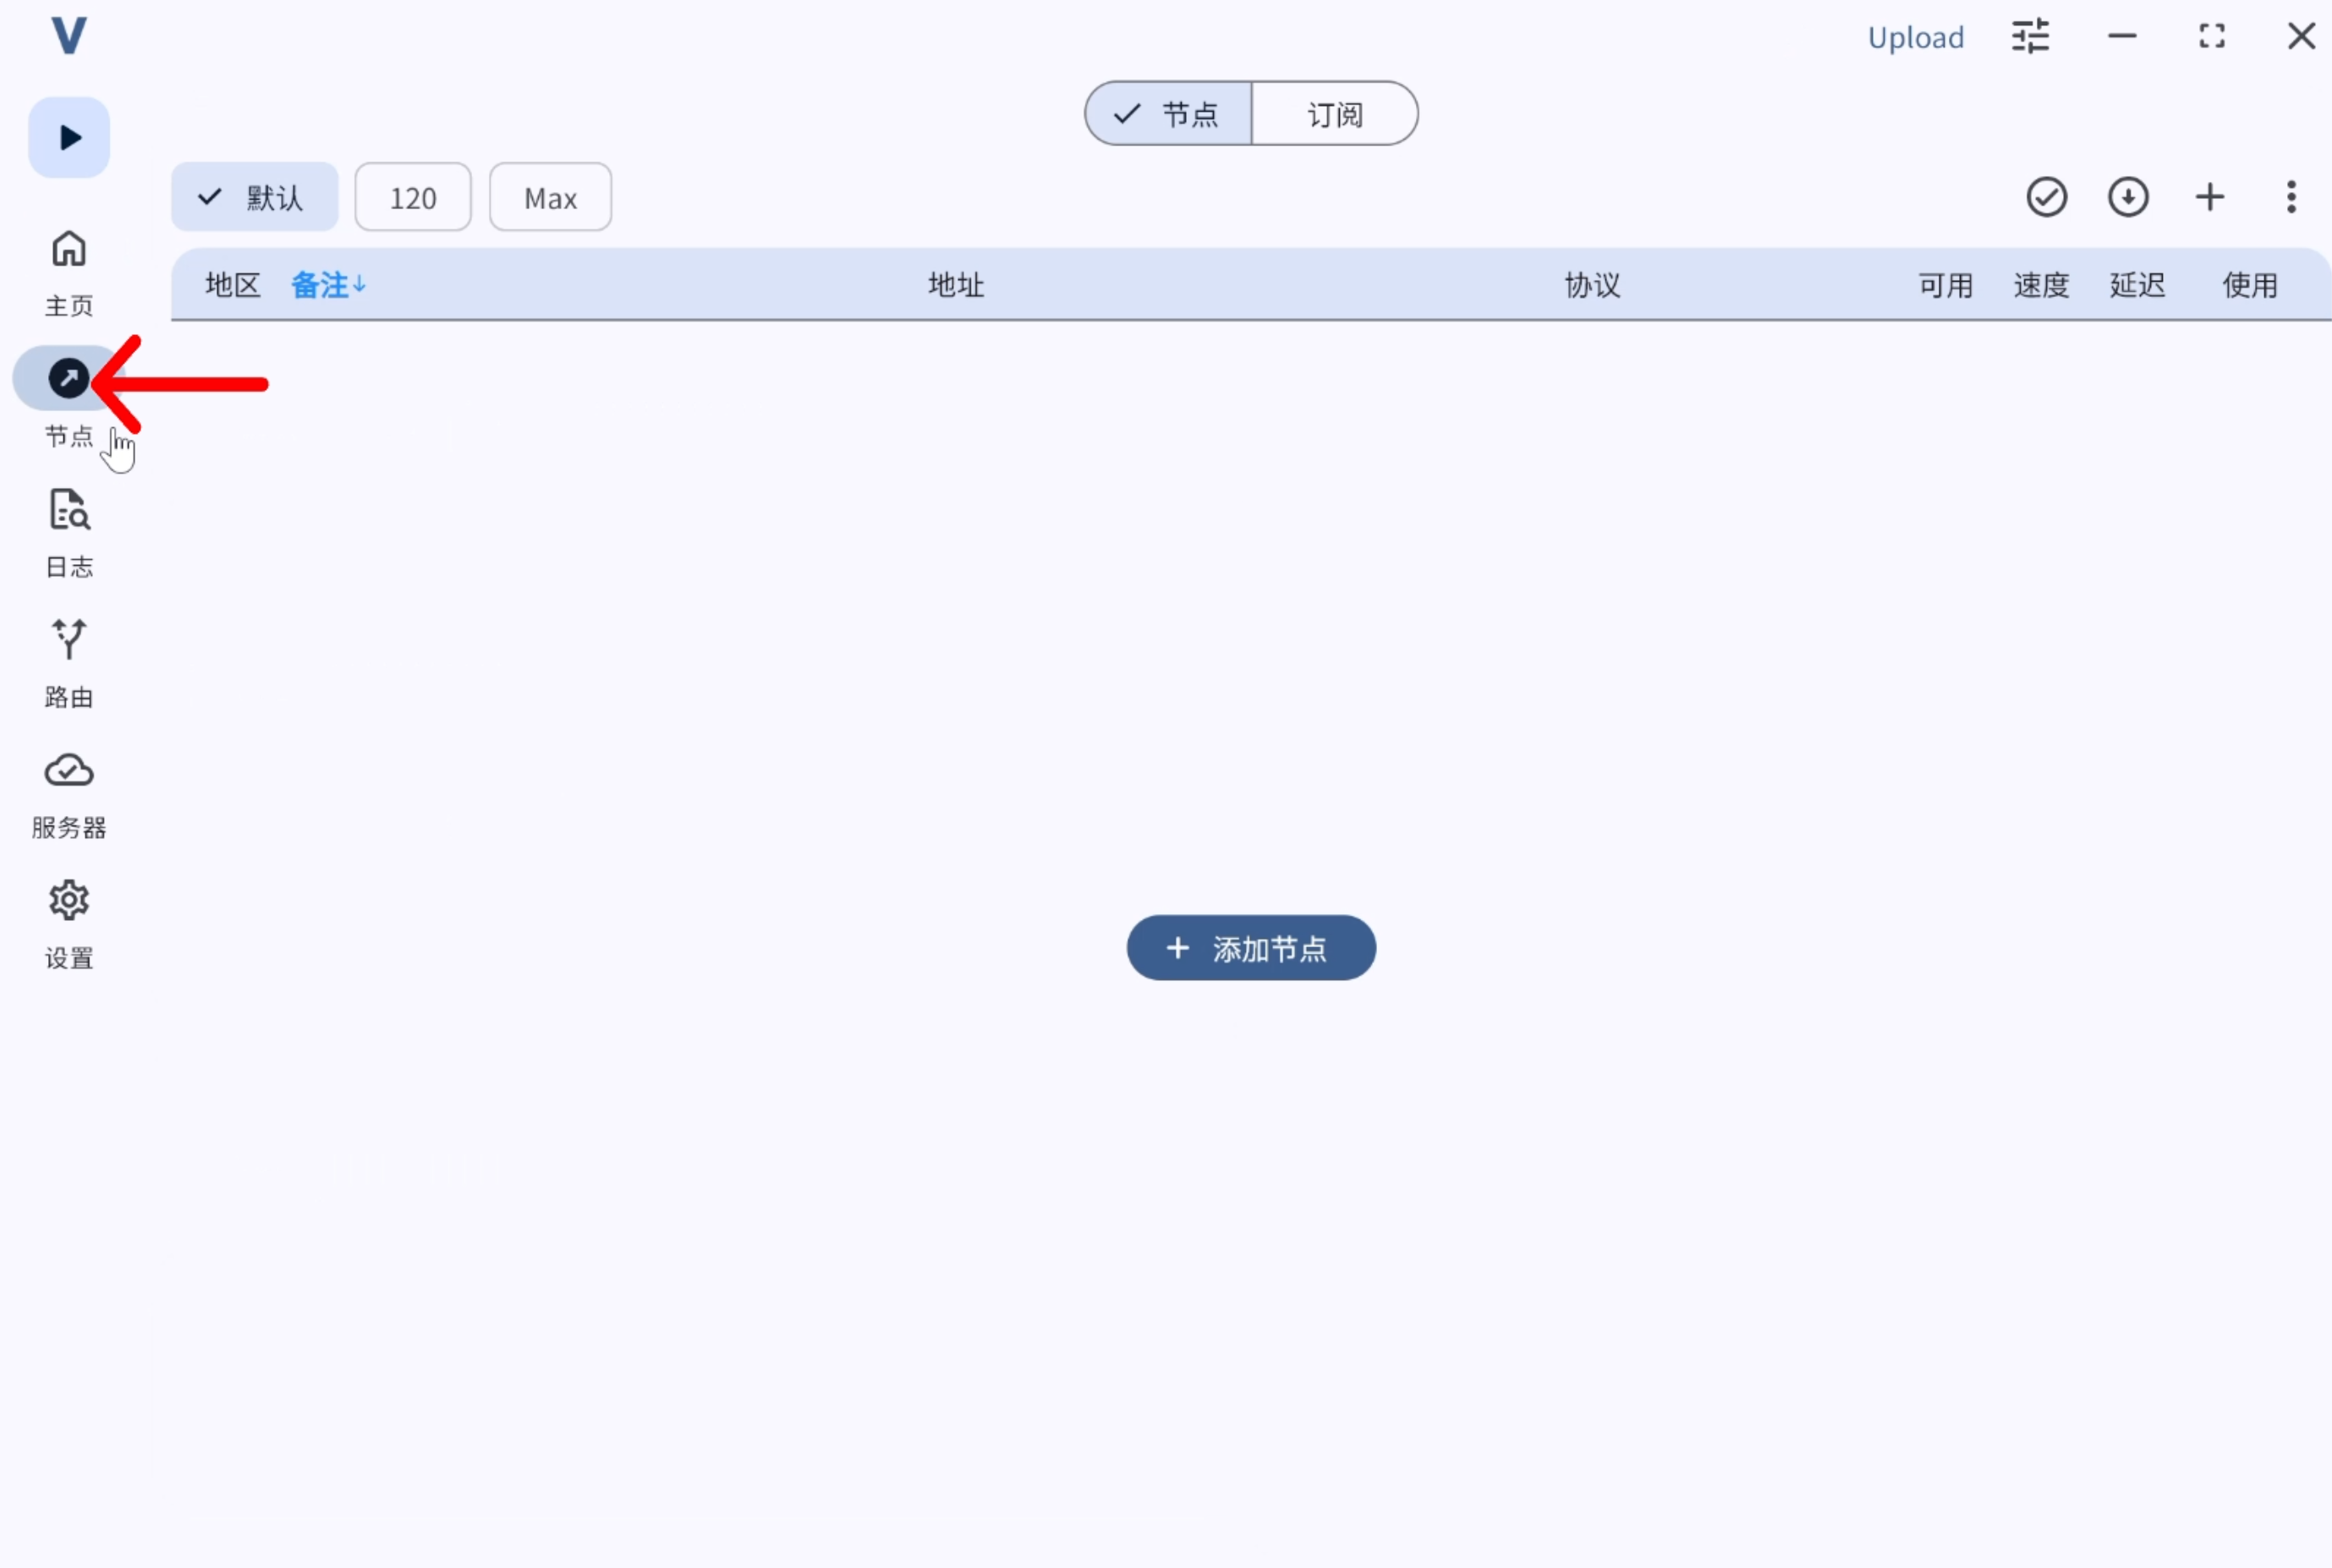Open the 主页 home page

pos(69,274)
